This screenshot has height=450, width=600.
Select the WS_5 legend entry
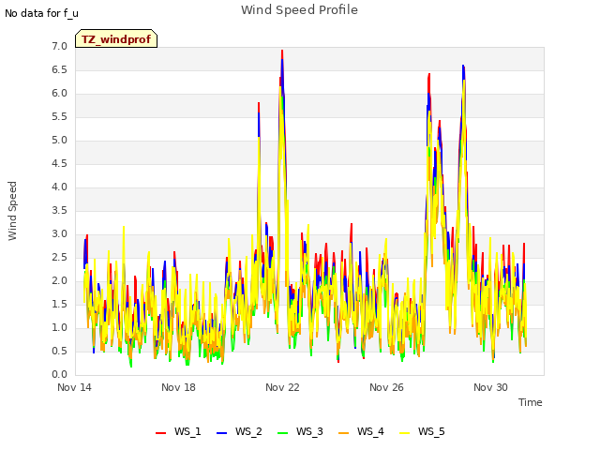(422, 431)
